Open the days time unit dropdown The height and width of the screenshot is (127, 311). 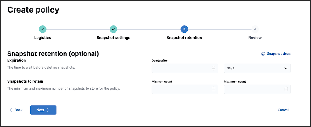[x=257, y=68]
